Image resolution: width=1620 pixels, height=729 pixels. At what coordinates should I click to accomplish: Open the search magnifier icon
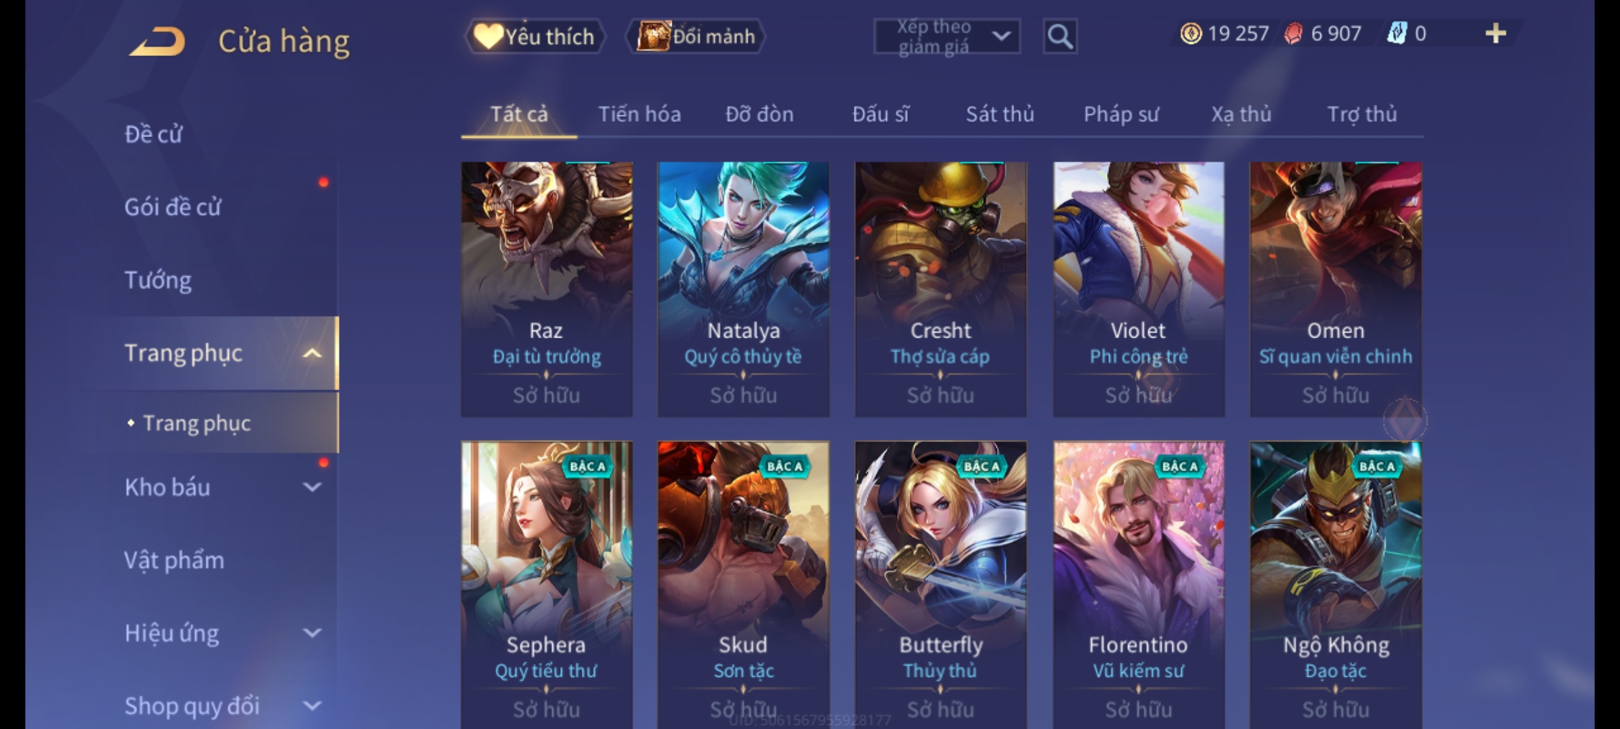point(1060,36)
